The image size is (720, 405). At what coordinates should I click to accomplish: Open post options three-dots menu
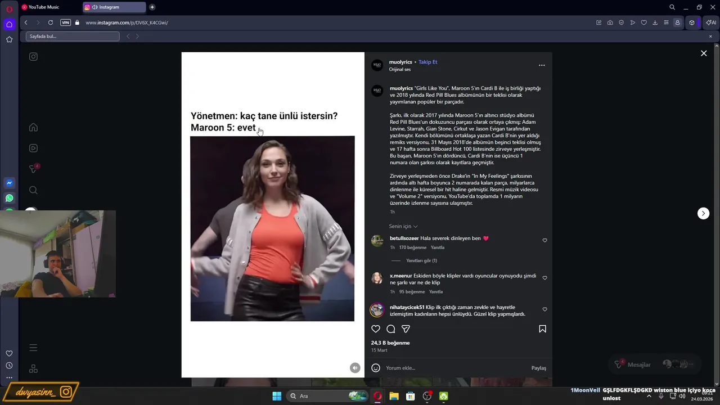542,65
